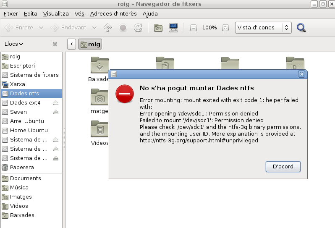Click the roig path bar button
The height and width of the screenshot is (228, 335).
click(90, 44)
